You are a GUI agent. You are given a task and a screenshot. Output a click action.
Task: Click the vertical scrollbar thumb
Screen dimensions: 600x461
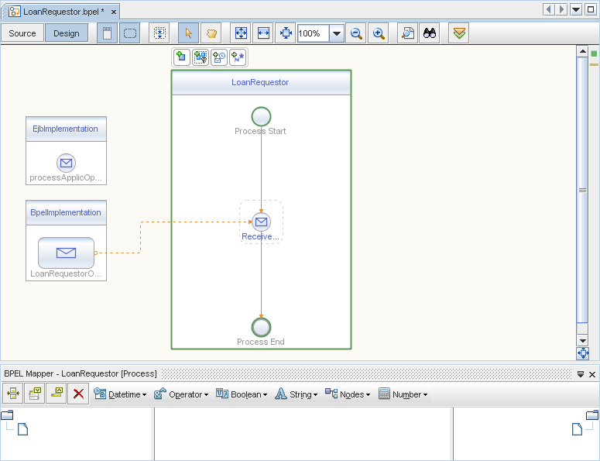(583, 190)
